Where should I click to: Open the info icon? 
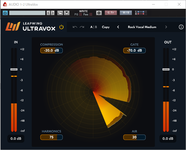[181, 27]
